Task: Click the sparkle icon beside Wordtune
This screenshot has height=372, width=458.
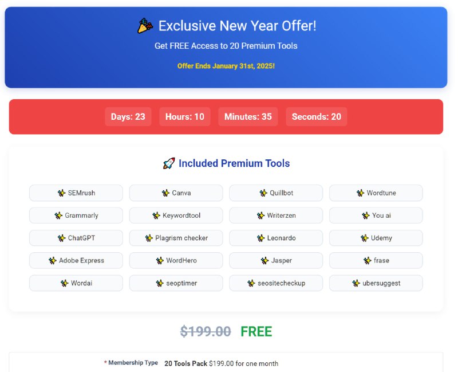Action: pos(361,193)
